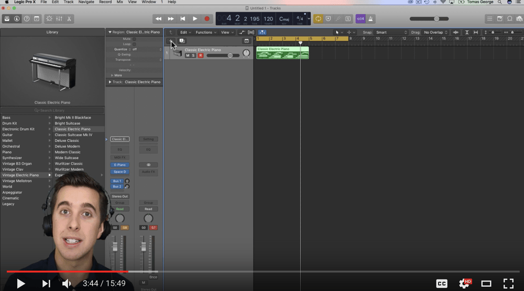
Task: Open the Snap Smart dropdown
Action: coord(391,32)
